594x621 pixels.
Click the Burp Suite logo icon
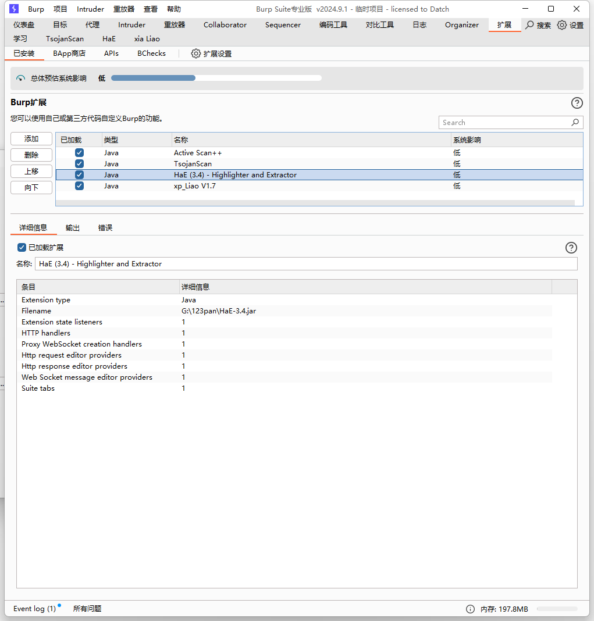tap(14, 9)
